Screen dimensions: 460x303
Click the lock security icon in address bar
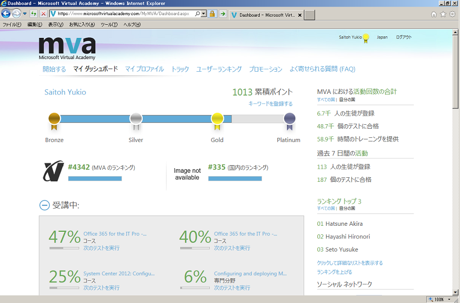tap(212, 14)
